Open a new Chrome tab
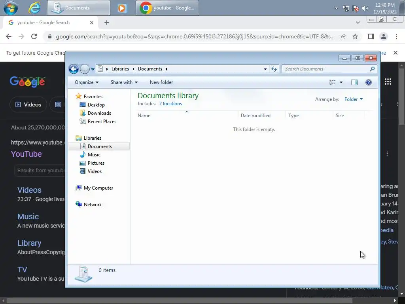This screenshot has width=405, height=304. tap(107, 23)
